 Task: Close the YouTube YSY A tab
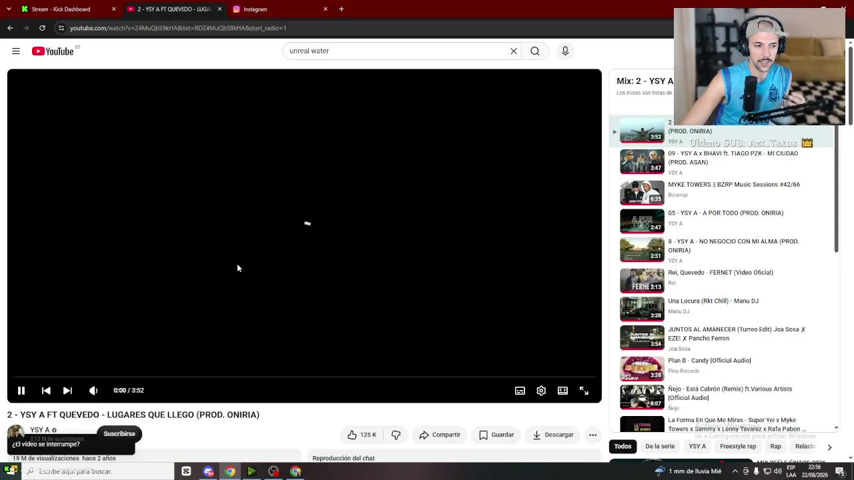[x=220, y=9]
